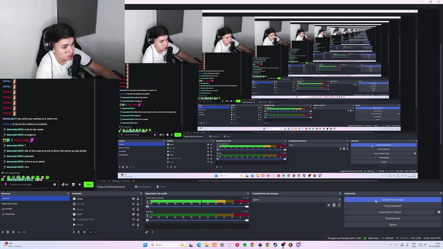The image size is (443, 249).
Task: Select Escena full cam scene
Action: tap(35, 204)
